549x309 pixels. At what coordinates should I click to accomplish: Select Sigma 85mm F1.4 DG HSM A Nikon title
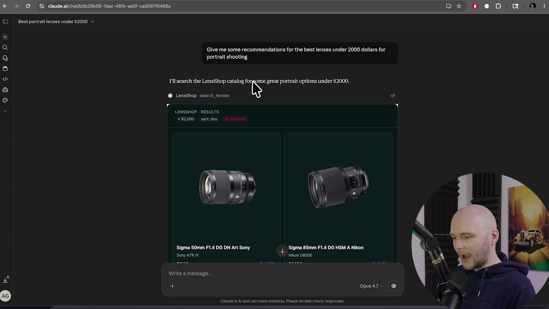[326, 248]
